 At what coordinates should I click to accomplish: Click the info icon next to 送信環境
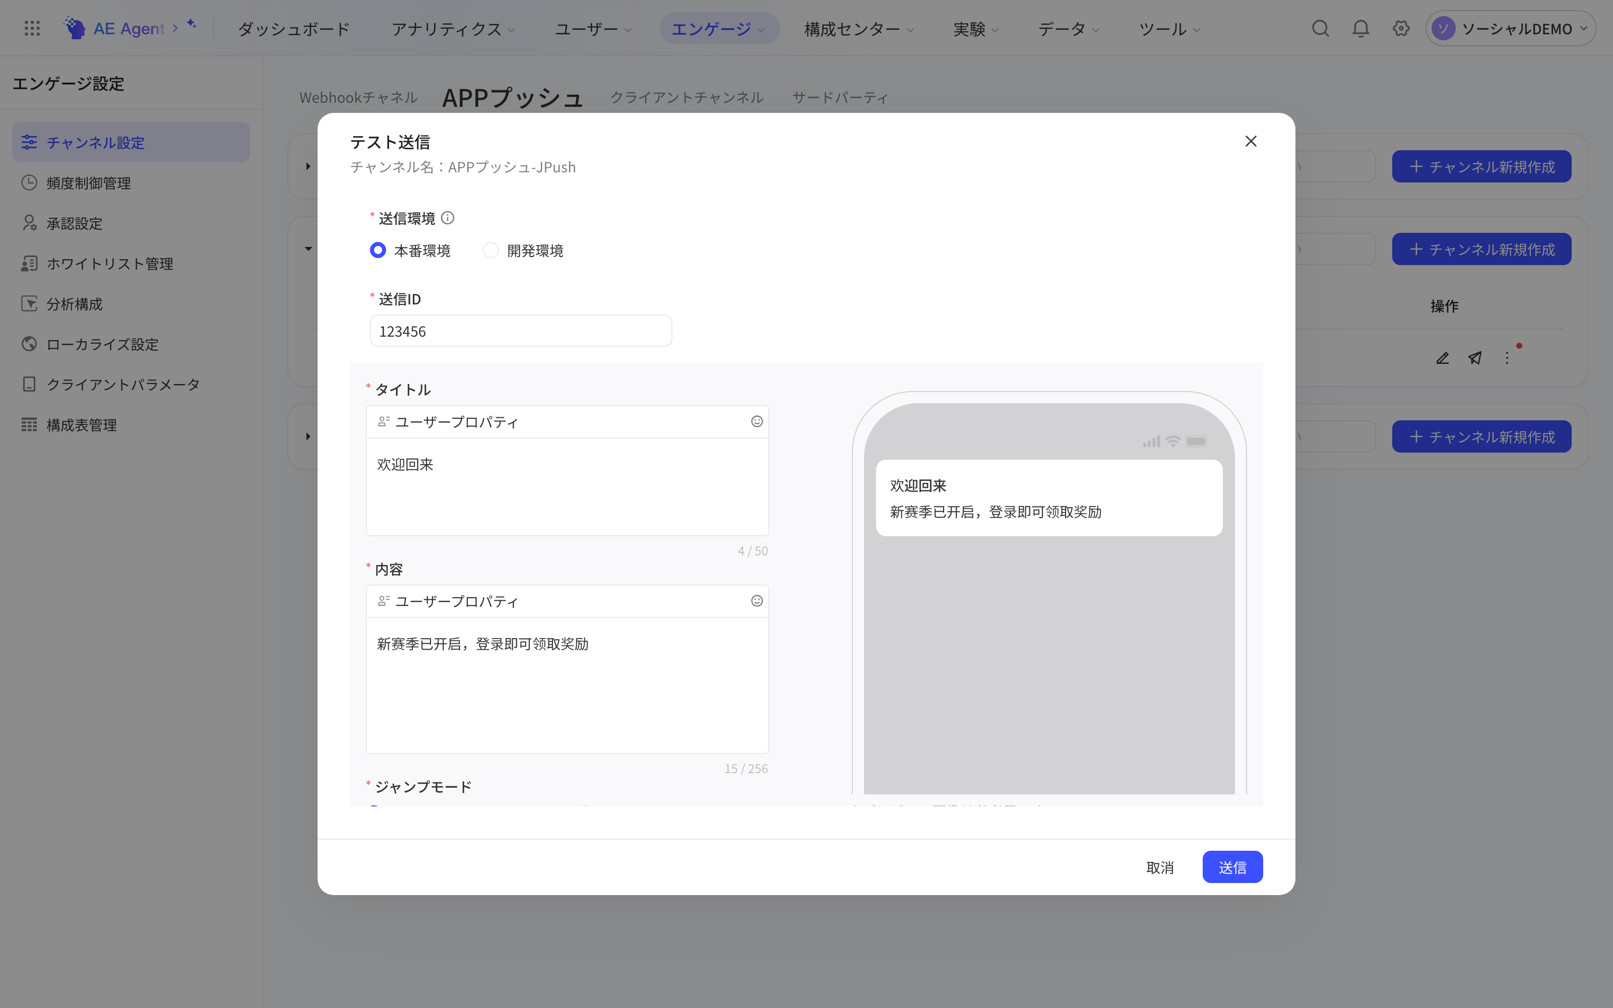tap(448, 218)
